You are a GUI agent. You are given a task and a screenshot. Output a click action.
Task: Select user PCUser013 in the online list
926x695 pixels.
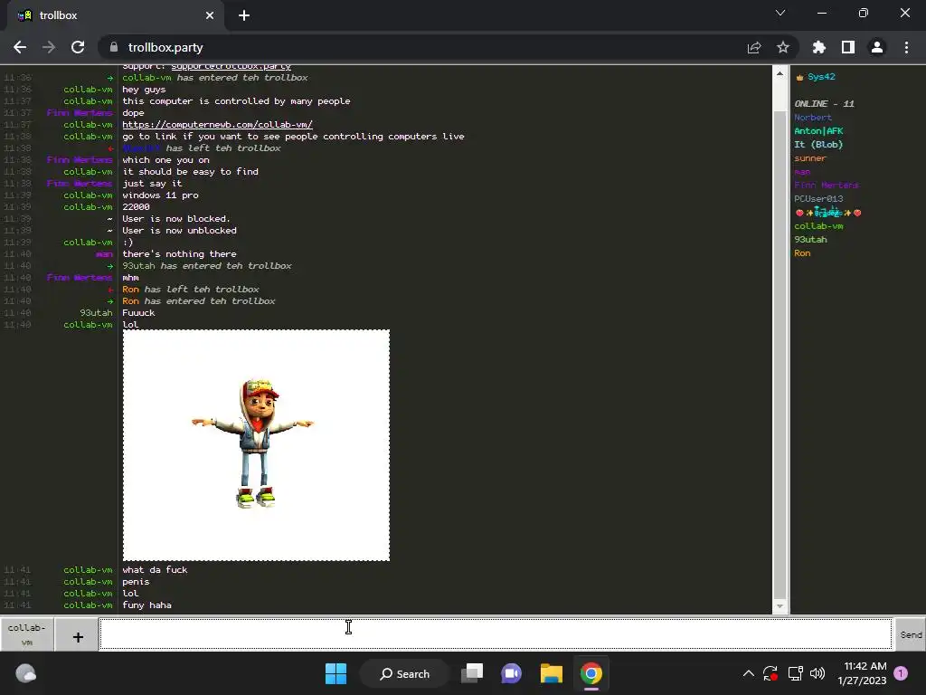818,199
